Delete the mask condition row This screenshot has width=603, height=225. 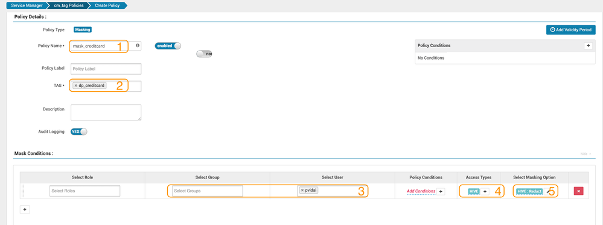pyautogui.click(x=578, y=191)
